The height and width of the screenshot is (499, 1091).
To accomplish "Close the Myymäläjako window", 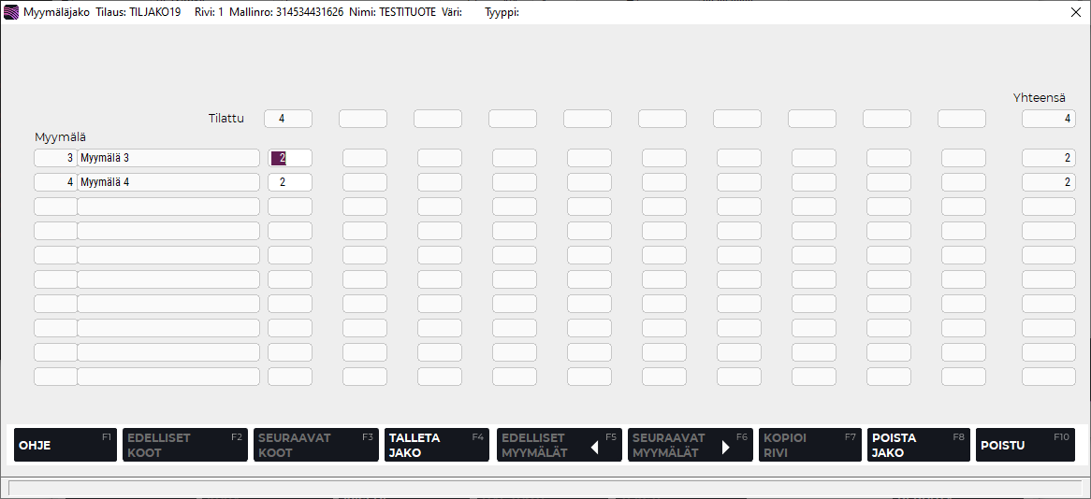I will 1075,12.
